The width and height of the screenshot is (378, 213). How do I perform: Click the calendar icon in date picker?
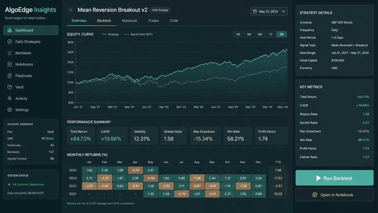pos(255,11)
